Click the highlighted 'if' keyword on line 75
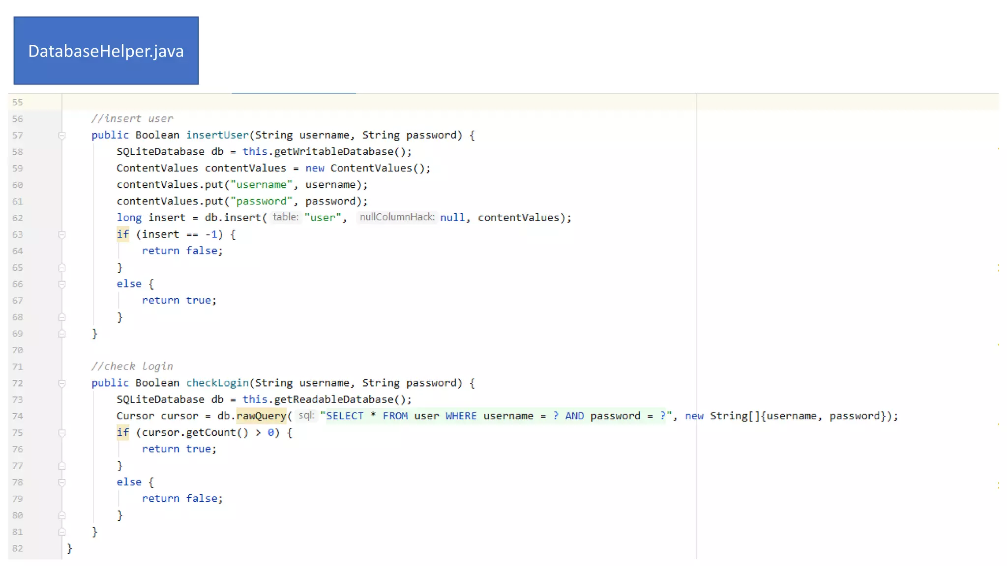This screenshot has height=566, width=1007. pos(123,432)
